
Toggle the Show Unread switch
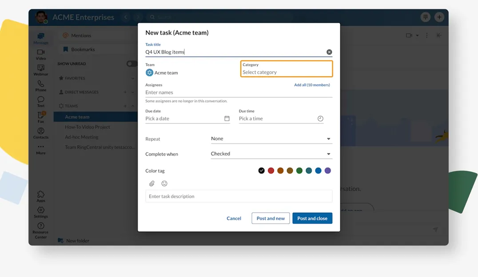pyautogui.click(x=131, y=63)
